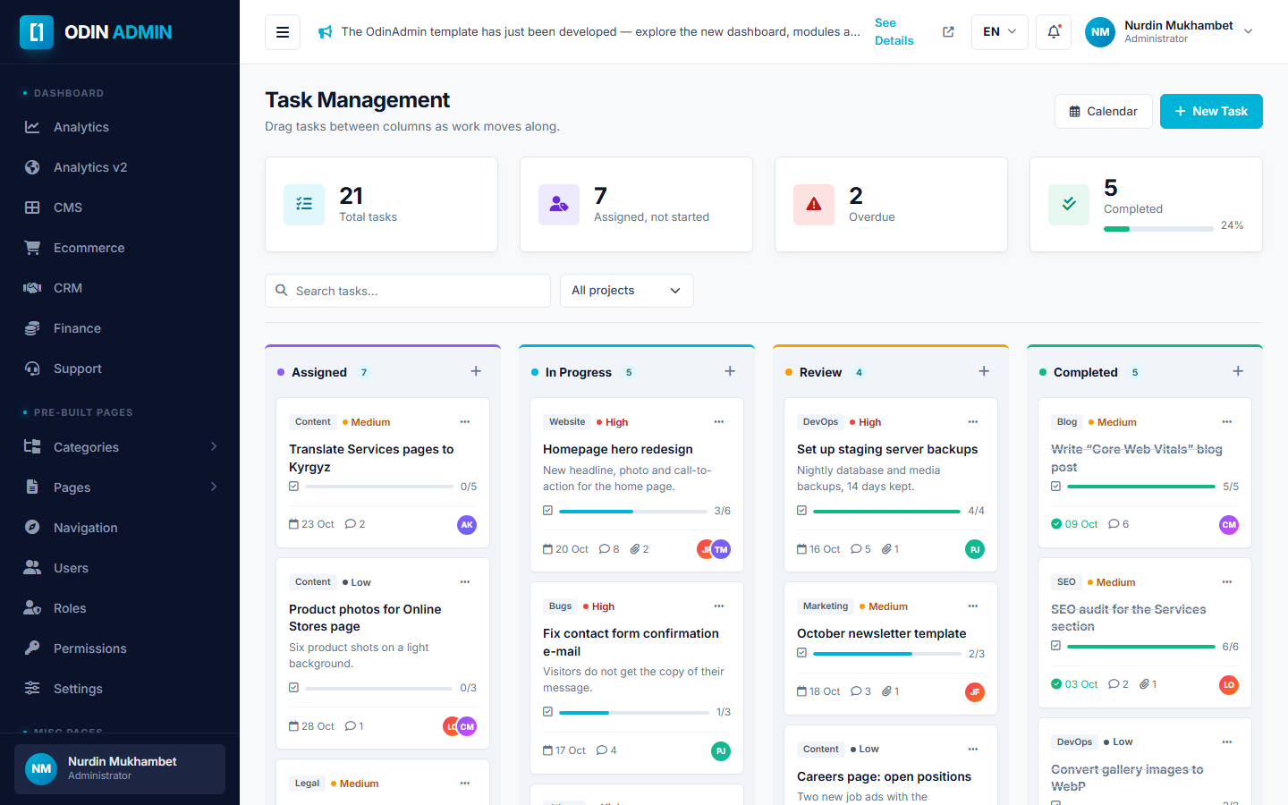The height and width of the screenshot is (805, 1288).
Task: Add a task to Assigned column
Action: click(x=476, y=371)
